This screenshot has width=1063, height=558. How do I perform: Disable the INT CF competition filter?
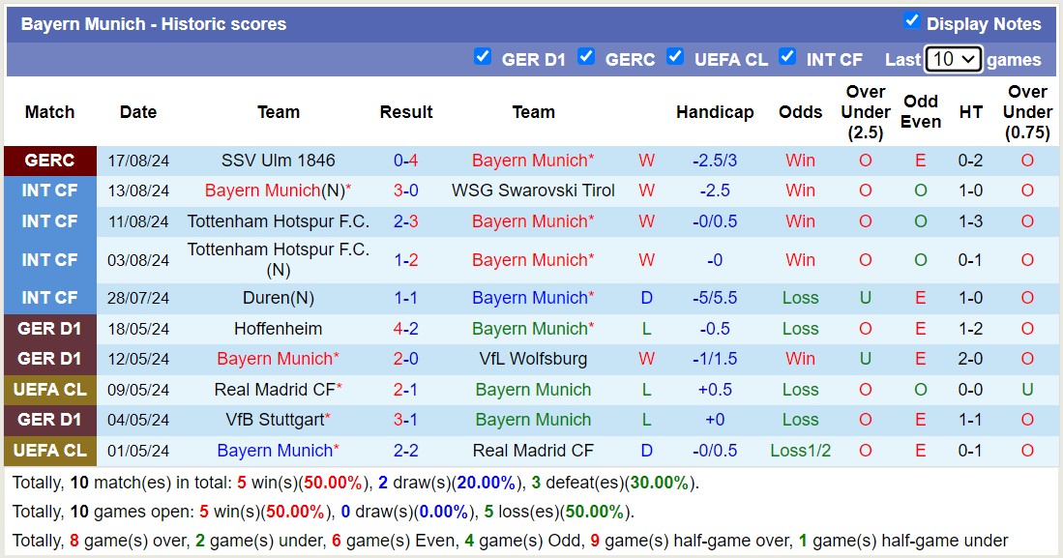coord(787,57)
